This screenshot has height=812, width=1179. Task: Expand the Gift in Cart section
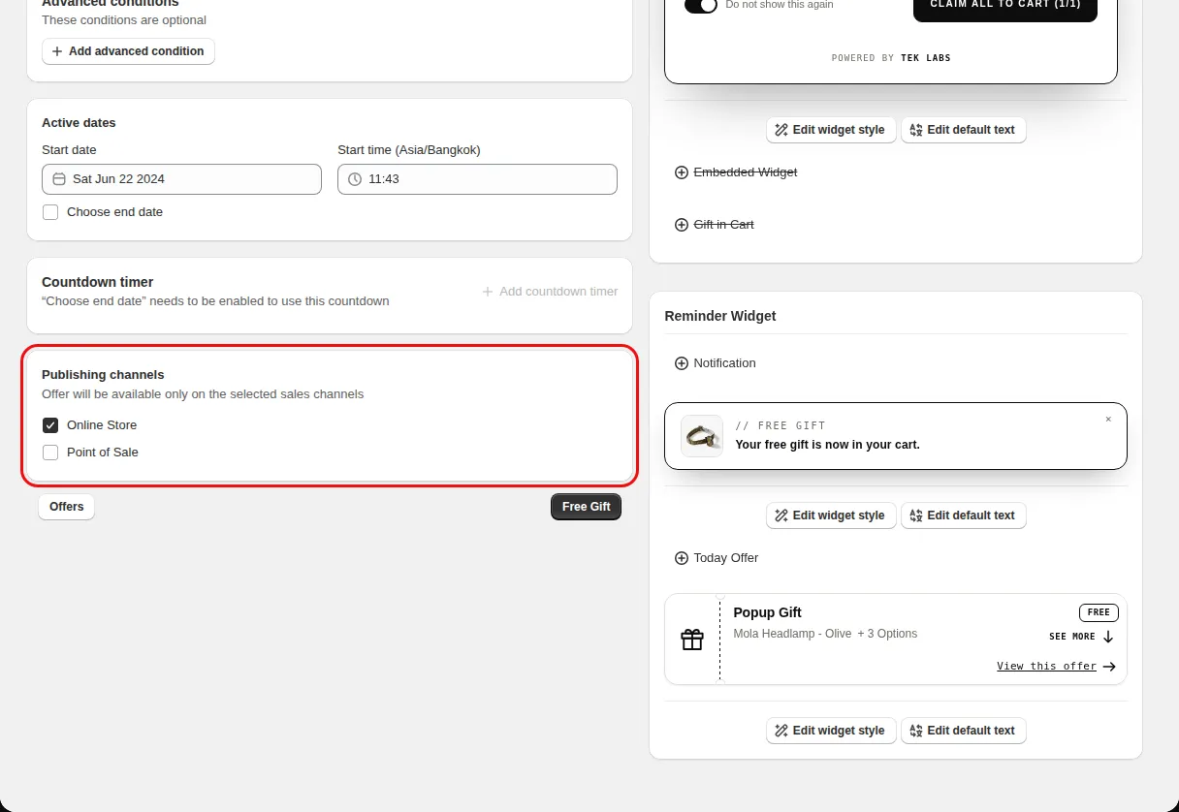tap(715, 225)
